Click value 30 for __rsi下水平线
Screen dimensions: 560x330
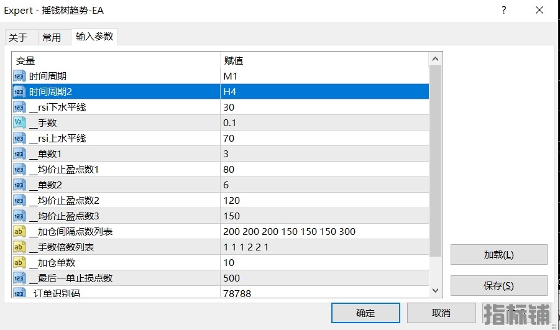click(x=229, y=108)
